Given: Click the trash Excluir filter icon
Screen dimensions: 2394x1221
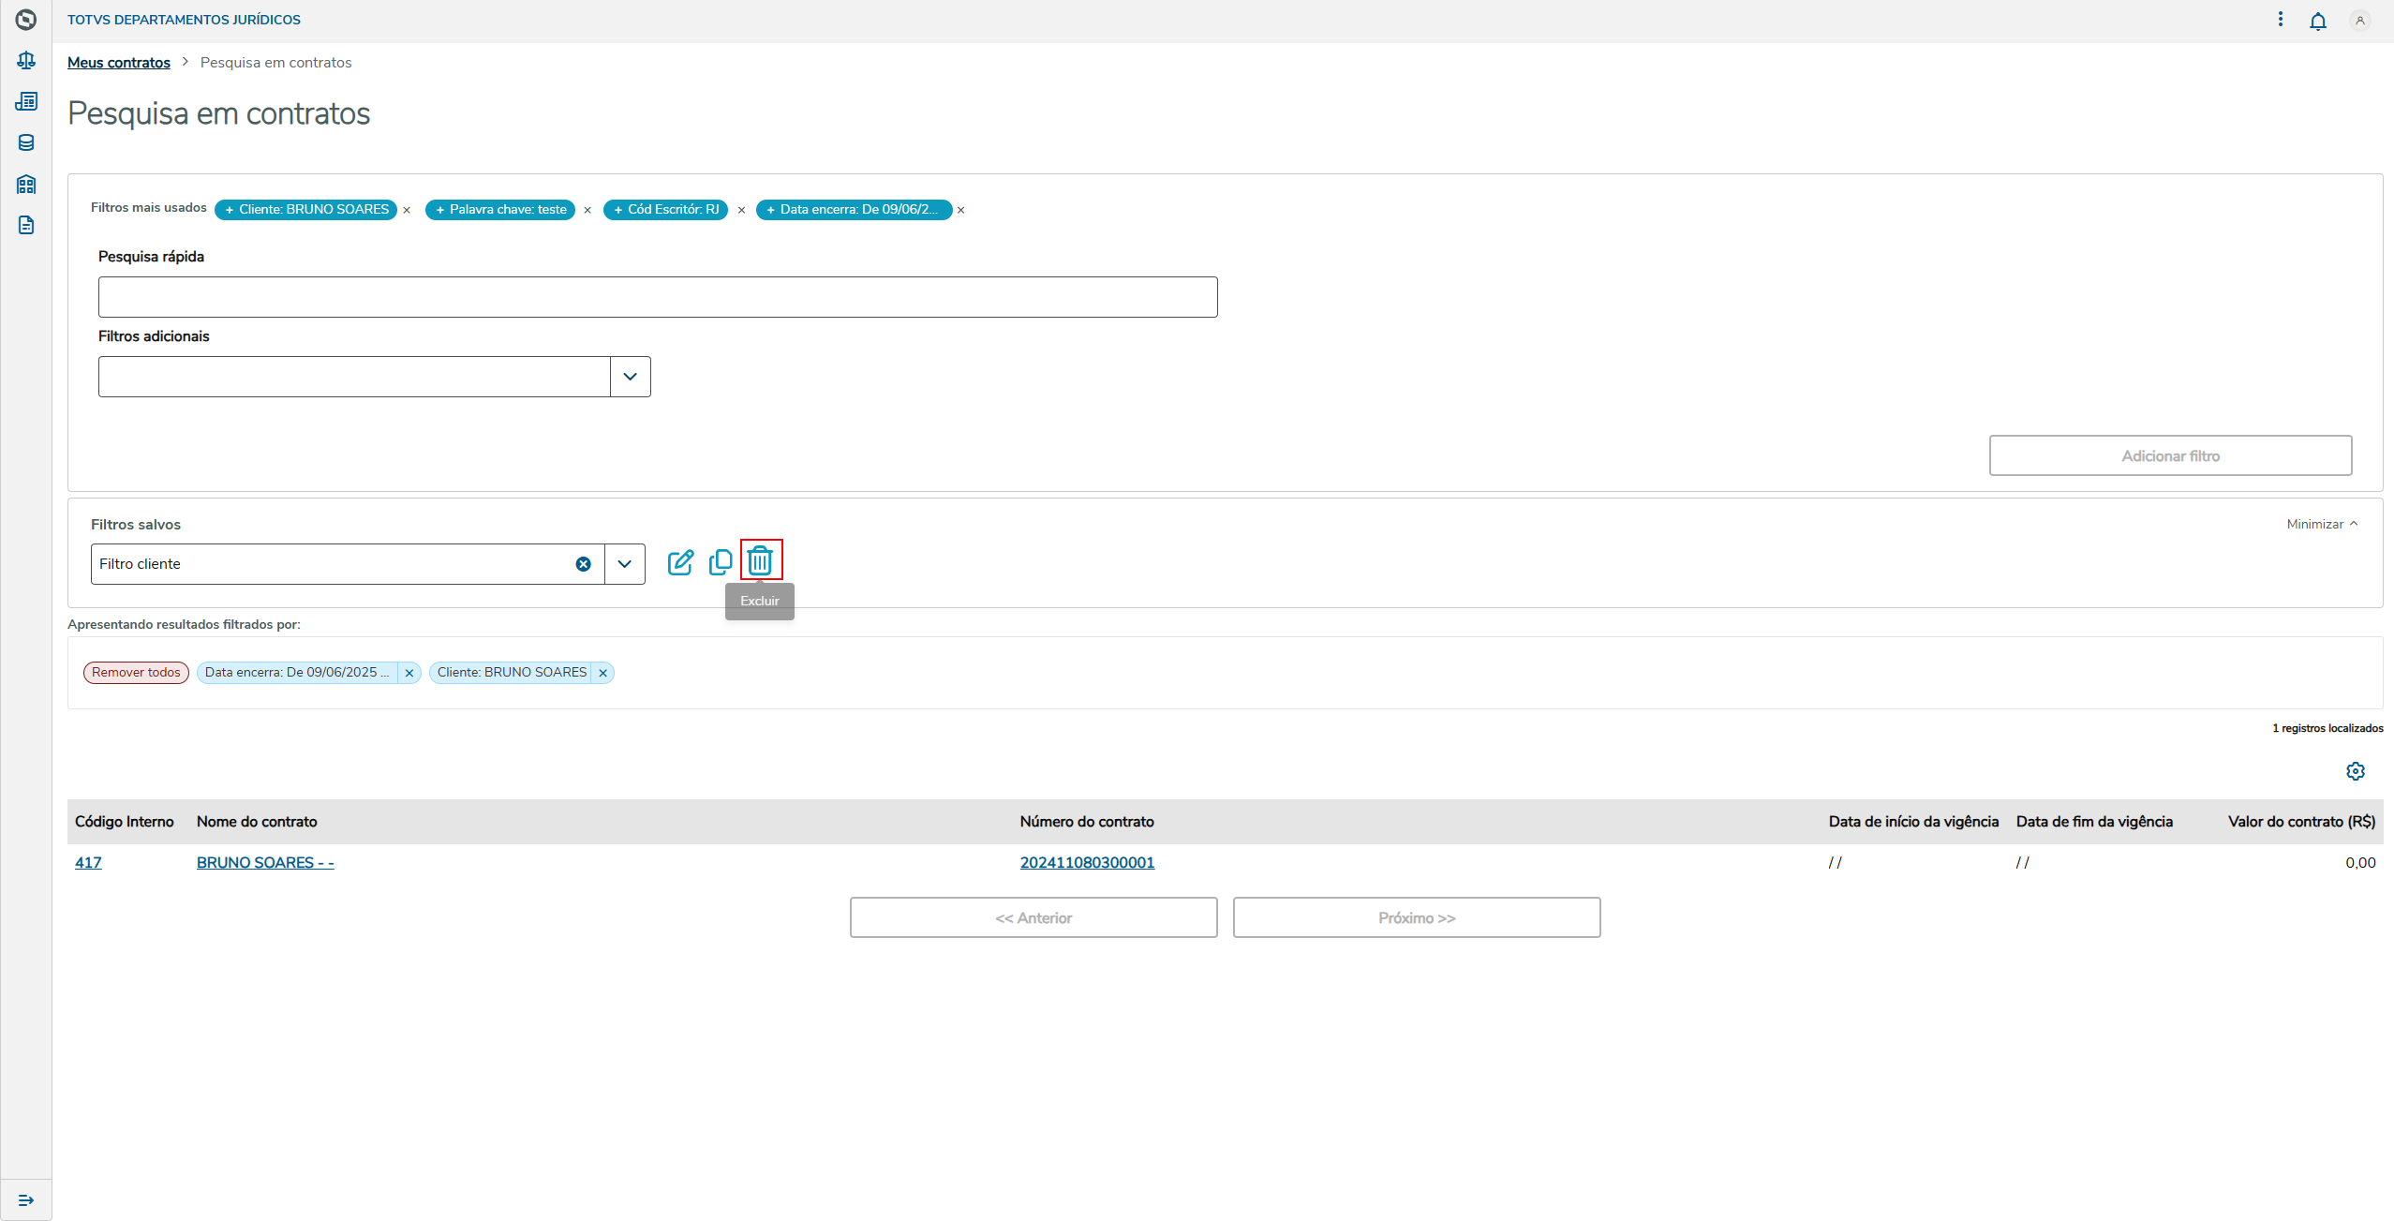Looking at the screenshot, I should point(760,561).
